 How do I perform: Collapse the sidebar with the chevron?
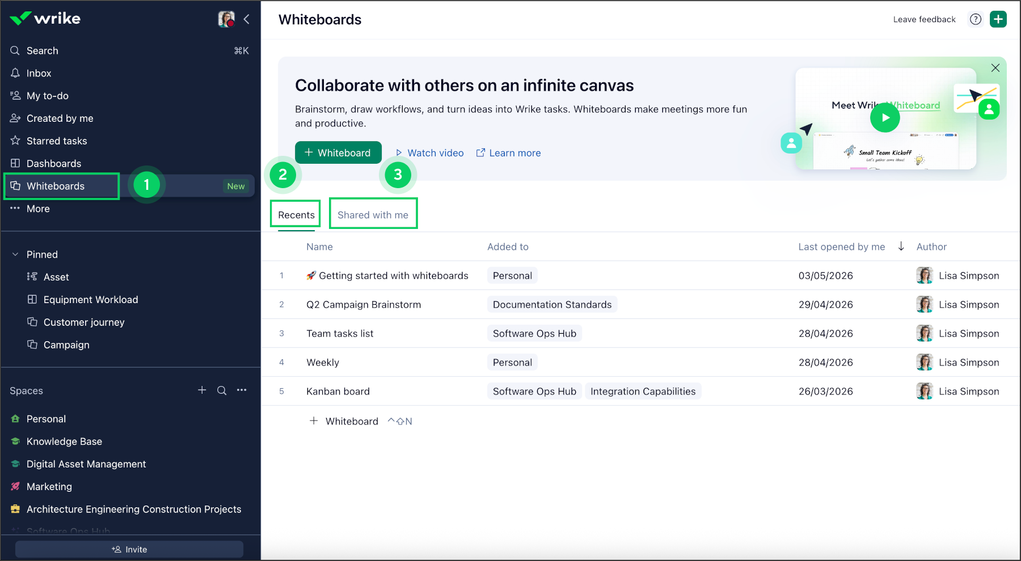(x=247, y=19)
